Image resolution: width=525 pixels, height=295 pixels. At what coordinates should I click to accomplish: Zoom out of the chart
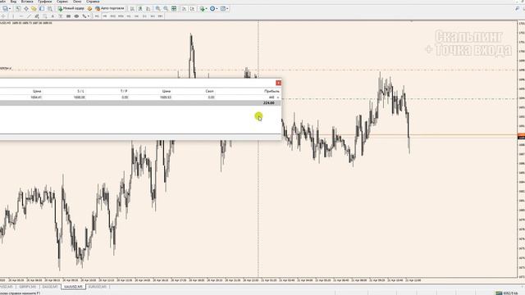166,9
